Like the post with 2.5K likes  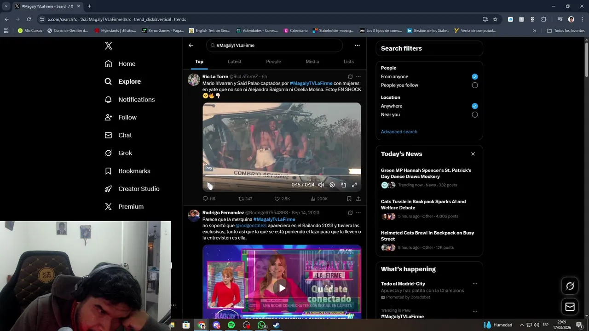pyautogui.click(x=282, y=199)
